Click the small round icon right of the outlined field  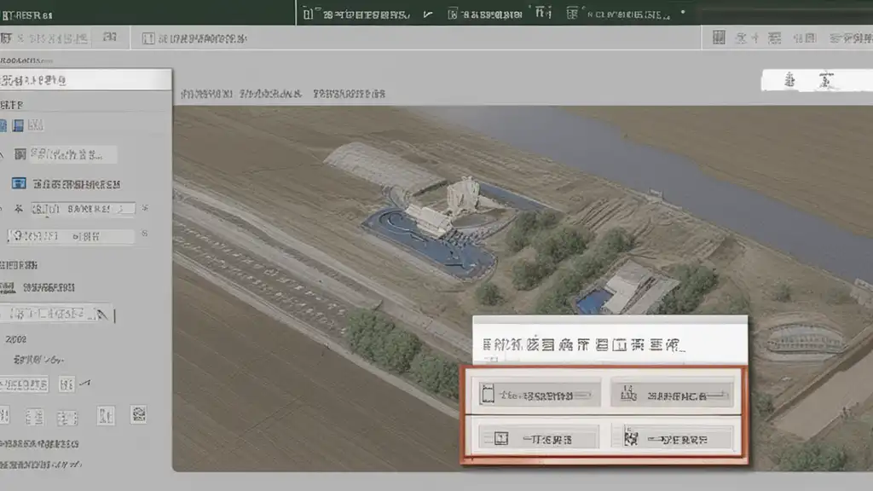click(144, 208)
